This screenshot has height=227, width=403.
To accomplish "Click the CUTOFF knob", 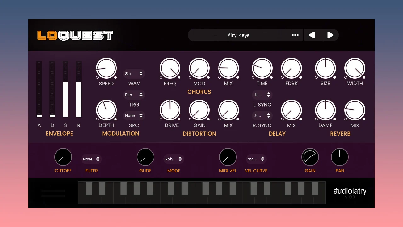I will 63,157.
